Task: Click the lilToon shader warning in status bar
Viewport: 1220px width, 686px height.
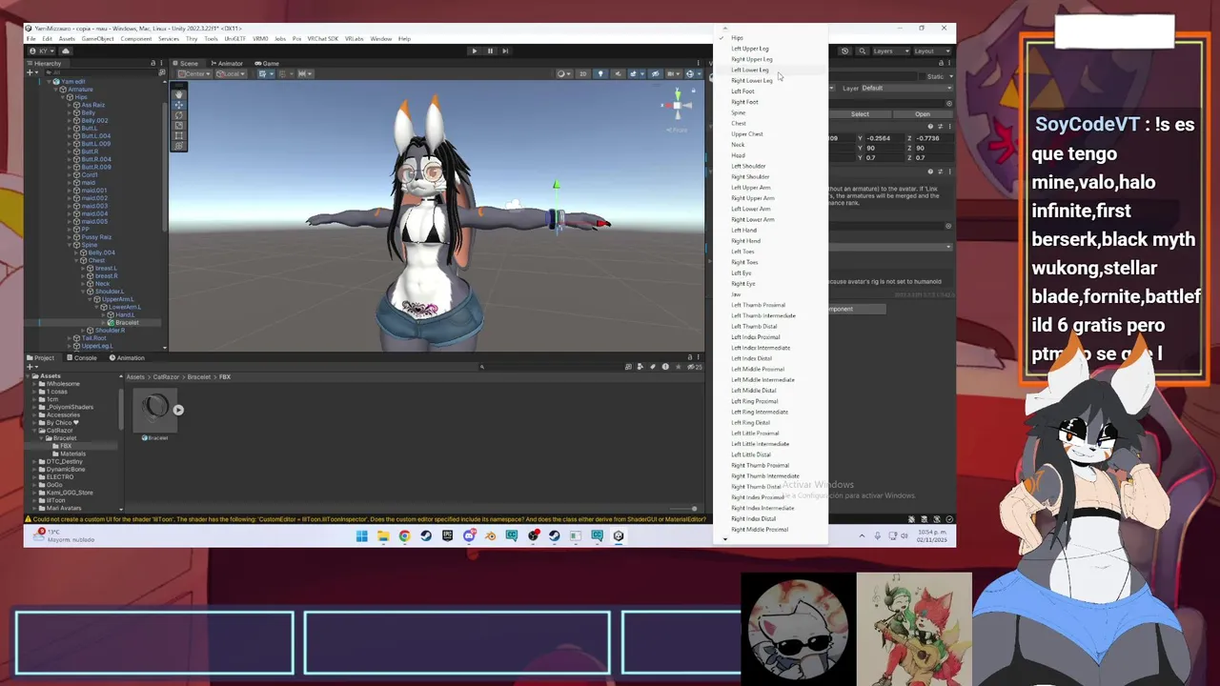Action: tap(367, 519)
